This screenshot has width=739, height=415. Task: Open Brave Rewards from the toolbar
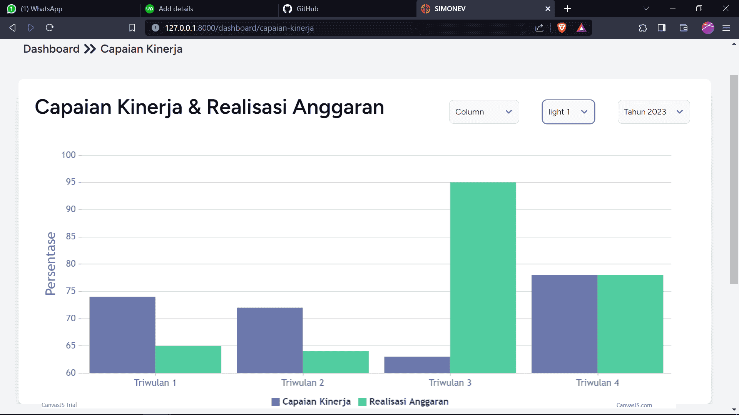point(582,28)
